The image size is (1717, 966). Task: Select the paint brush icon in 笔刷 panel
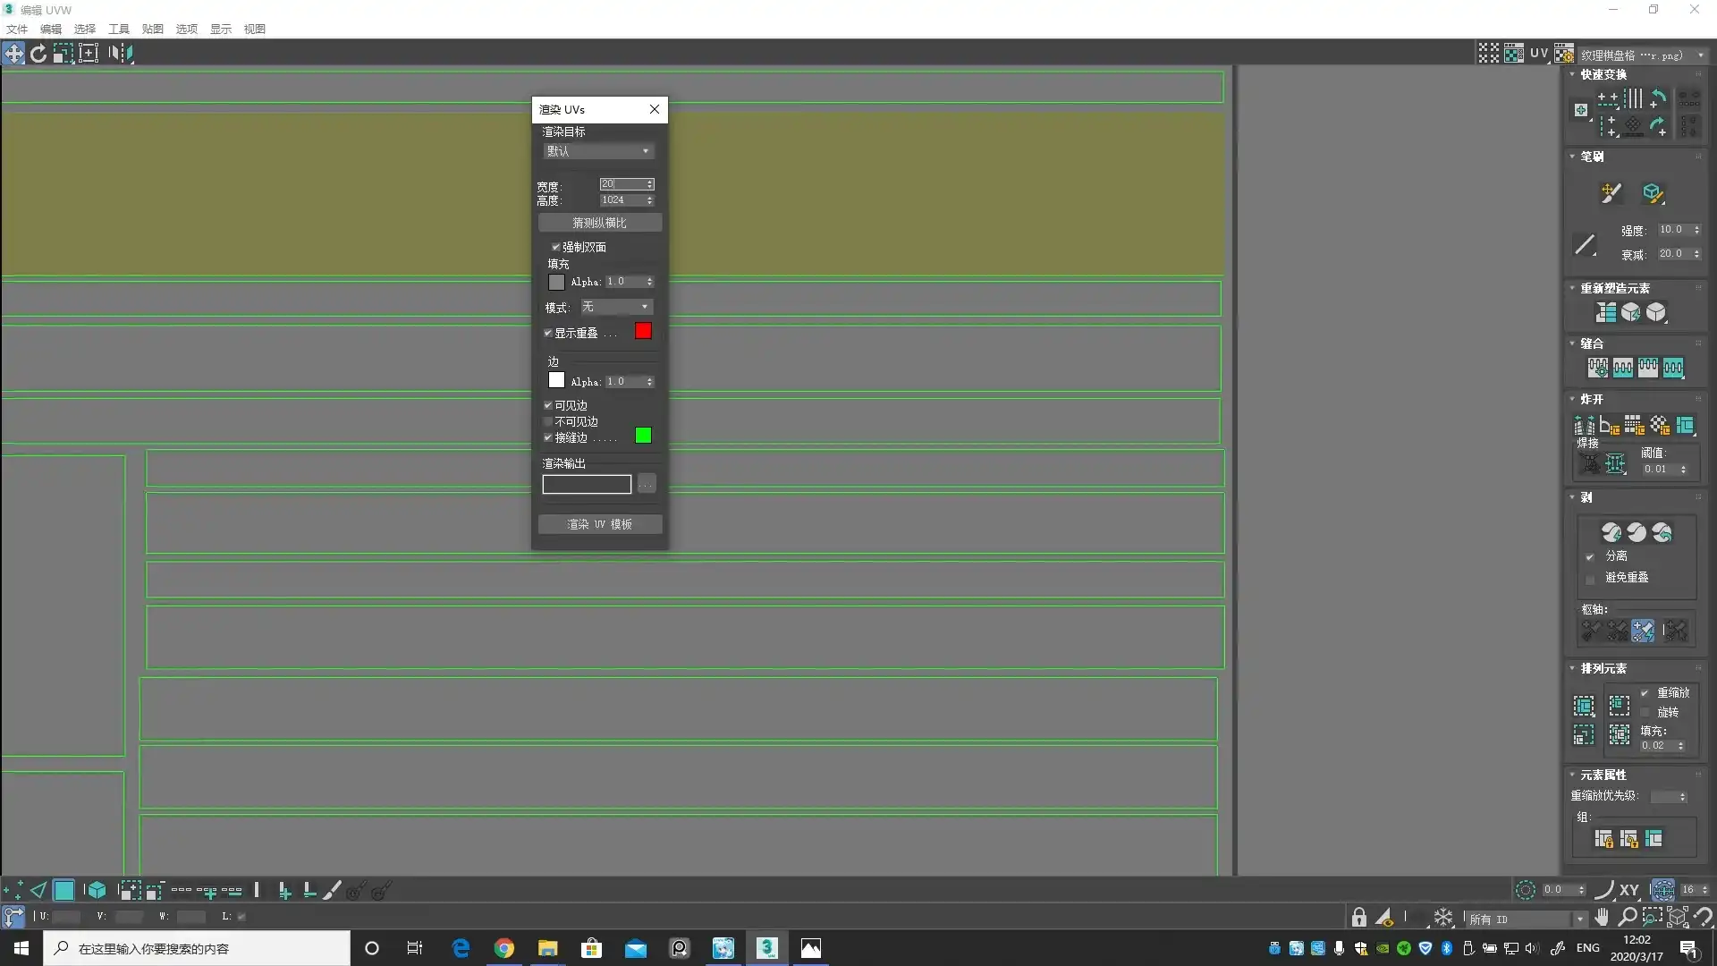(1611, 193)
